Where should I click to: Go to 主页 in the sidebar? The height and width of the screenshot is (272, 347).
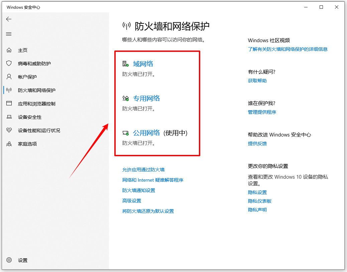click(23, 50)
